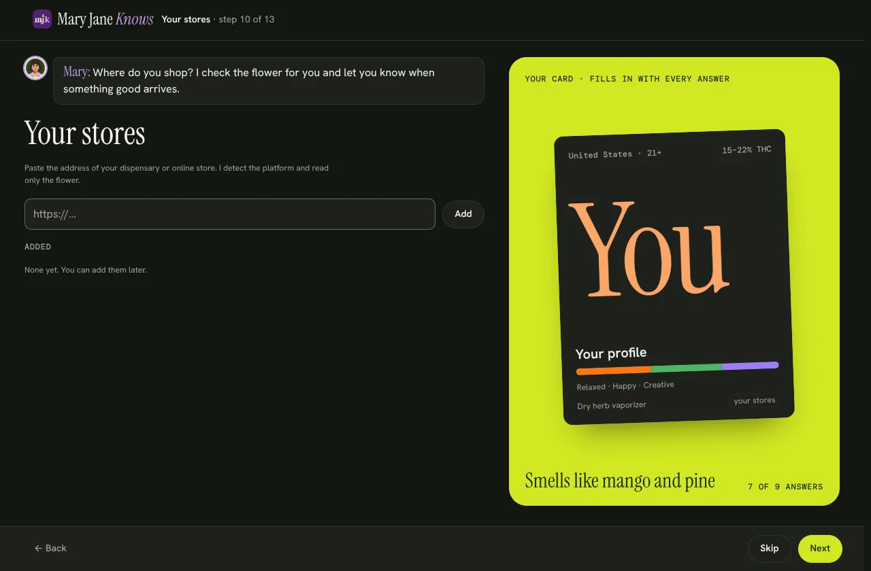The image size is (871, 571).
Task: Click "YOUR CARD · FILLS IN WITH EVERY ANSWER"
Action: [627, 79]
